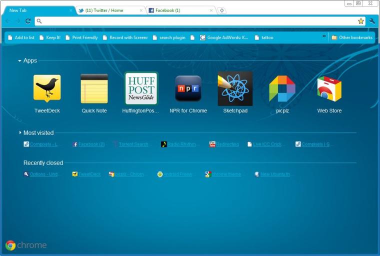The height and width of the screenshot is (256, 380).
Task: Collapse the Apps section
Action: point(19,61)
